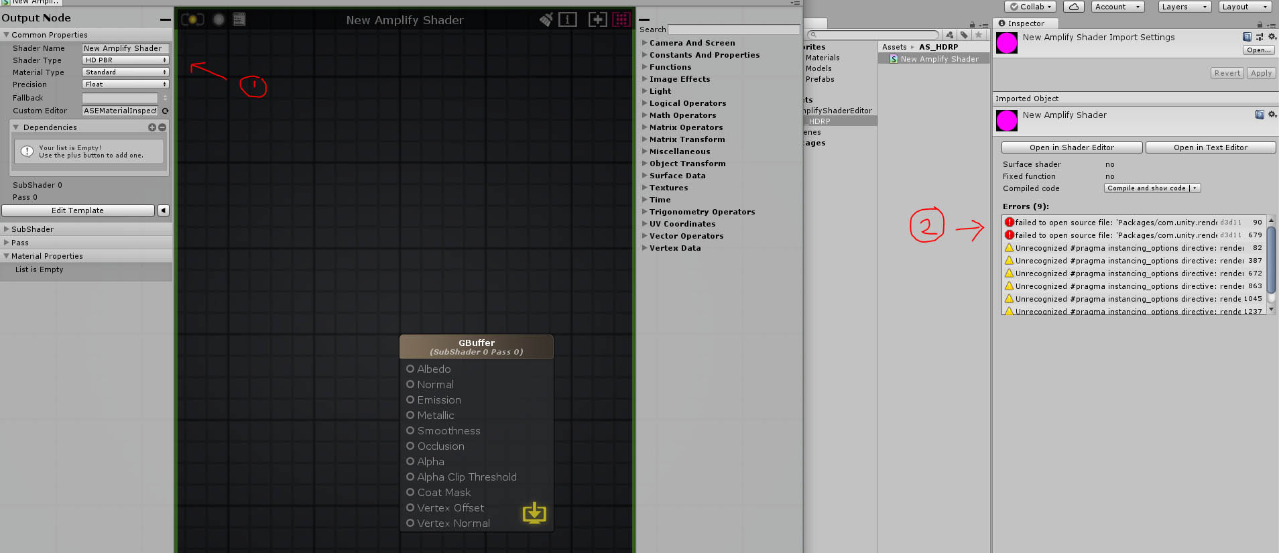Open the Layout dropdown
This screenshot has width=1279, height=553.
tap(1245, 7)
